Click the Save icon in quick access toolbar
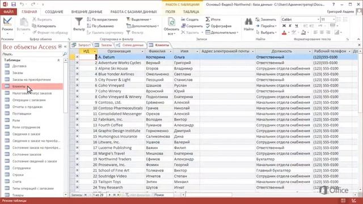The image size is (363, 204). point(14,4)
